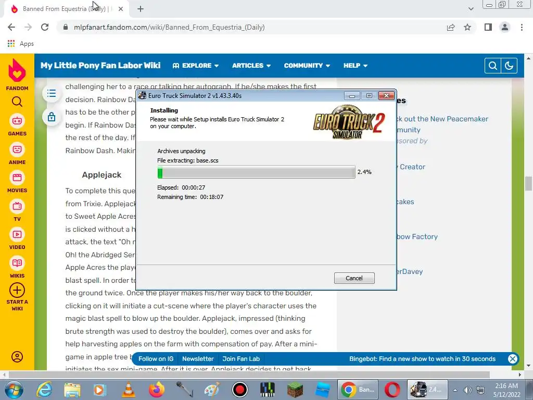Click Join Fan Lab link

(241, 359)
